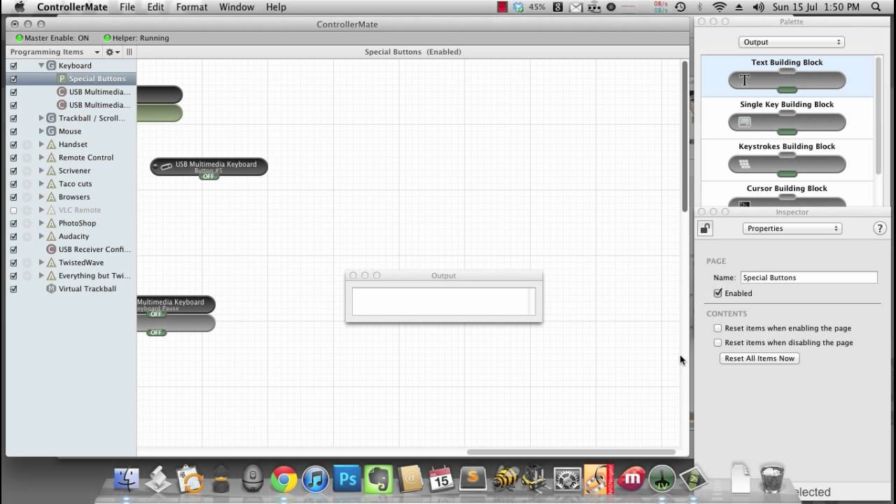Open Evernote from the Dock
The width and height of the screenshot is (896, 504).
(x=378, y=479)
